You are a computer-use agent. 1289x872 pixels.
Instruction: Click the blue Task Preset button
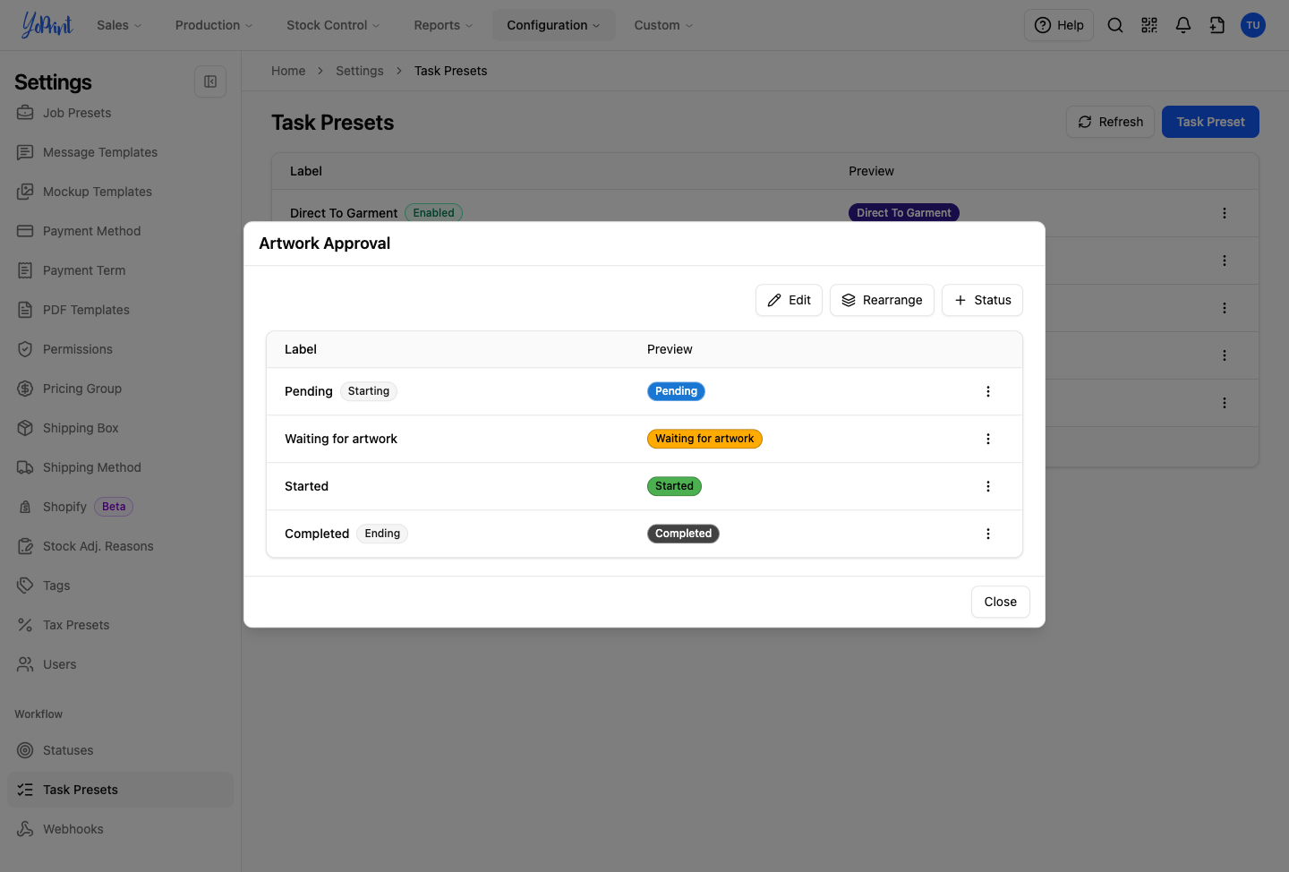point(1210,122)
